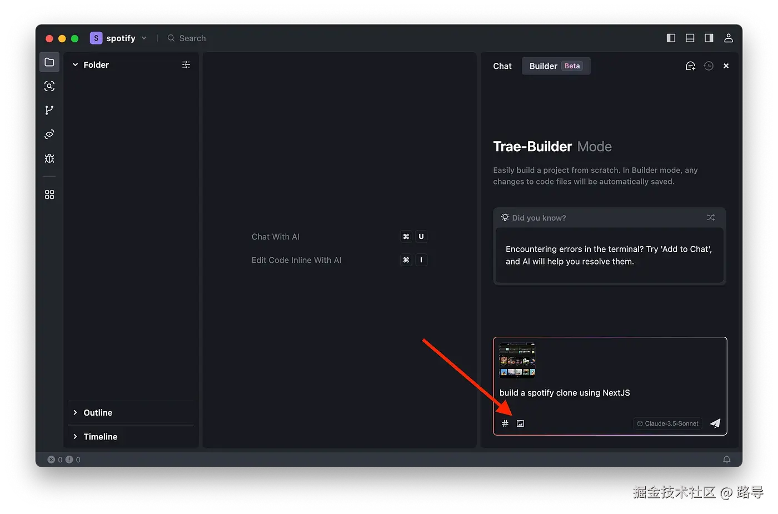Click the Search field in title bar
The height and width of the screenshot is (514, 778).
187,38
